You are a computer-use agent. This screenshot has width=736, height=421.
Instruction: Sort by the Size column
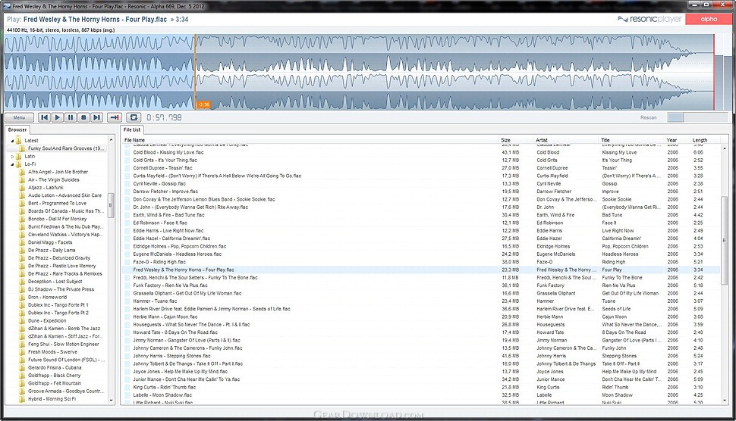pos(516,140)
